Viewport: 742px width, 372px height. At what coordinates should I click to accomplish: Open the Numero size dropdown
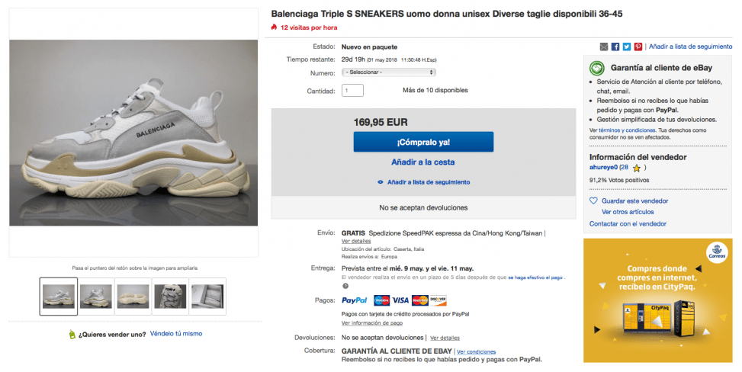tap(389, 72)
